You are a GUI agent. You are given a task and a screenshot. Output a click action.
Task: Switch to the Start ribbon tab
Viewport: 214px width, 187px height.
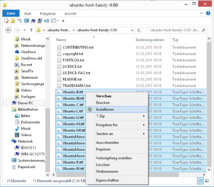pyautogui.click(x=27, y=14)
